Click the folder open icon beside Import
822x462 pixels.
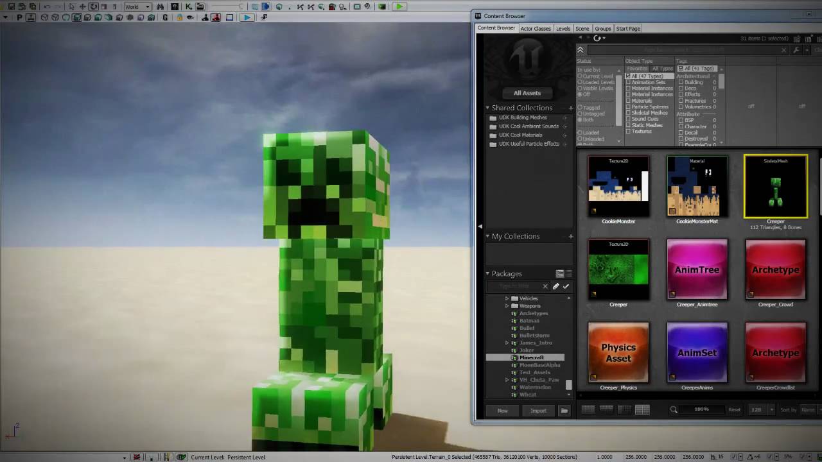[x=564, y=411]
